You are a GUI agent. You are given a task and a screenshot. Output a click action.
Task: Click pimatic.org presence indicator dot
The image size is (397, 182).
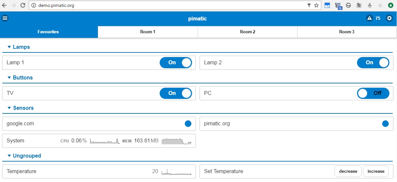pyautogui.click(x=385, y=124)
